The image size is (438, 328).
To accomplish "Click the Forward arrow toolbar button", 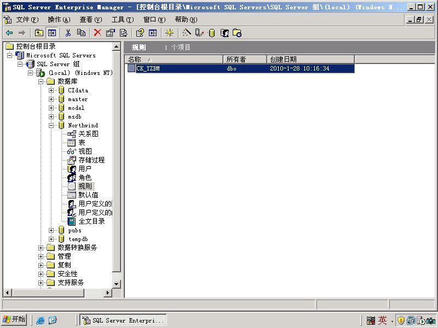I will [x=22, y=33].
